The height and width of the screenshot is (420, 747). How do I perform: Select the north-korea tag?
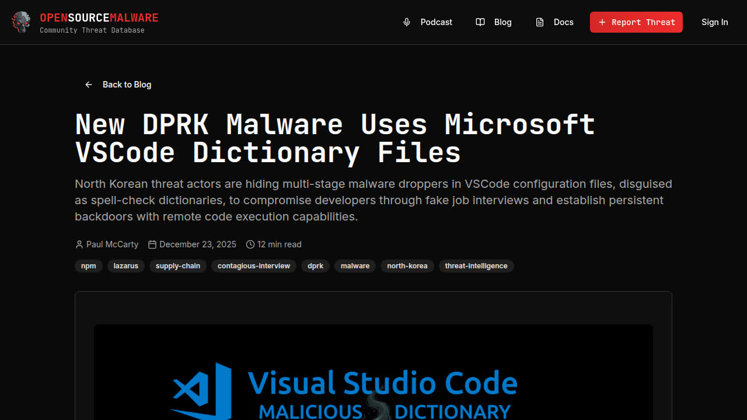407,266
